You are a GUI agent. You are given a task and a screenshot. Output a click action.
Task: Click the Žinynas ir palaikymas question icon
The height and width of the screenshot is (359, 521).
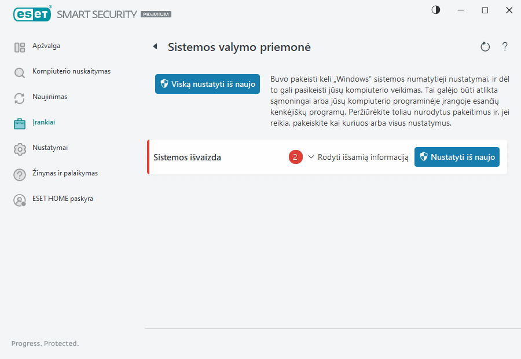tap(20, 174)
